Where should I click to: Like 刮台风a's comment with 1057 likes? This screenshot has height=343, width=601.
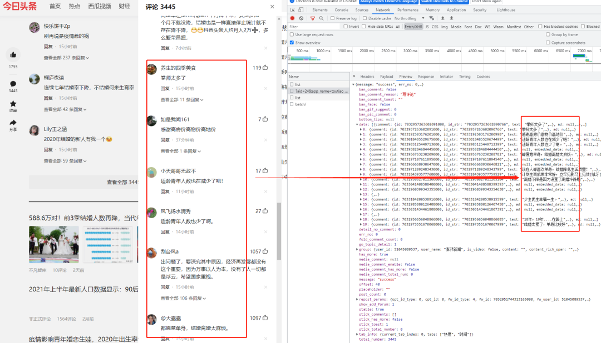[x=265, y=251]
